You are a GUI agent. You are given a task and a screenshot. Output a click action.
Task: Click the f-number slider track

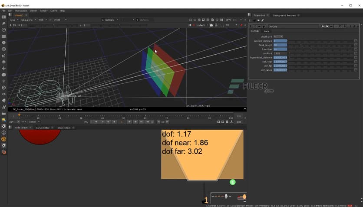coord(320,49)
